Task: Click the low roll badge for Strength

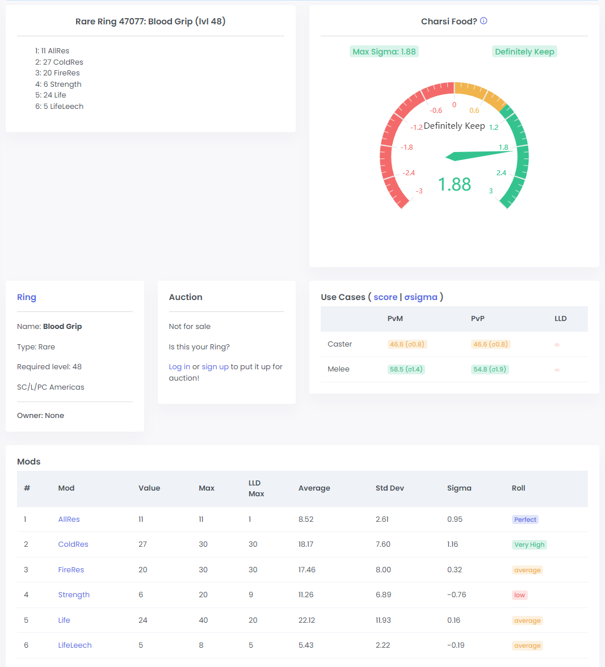Action: (519, 595)
